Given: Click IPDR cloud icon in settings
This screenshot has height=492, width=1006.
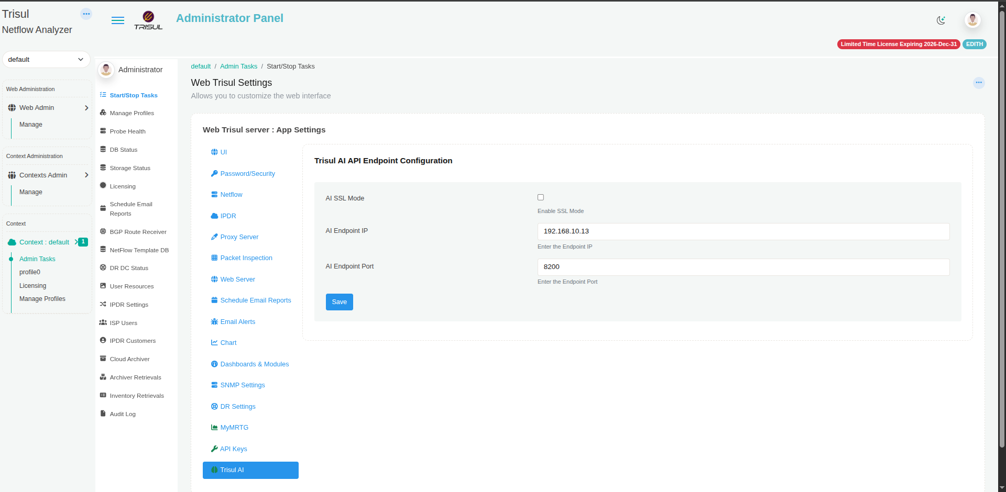Looking at the screenshot, I should point(214,216).
